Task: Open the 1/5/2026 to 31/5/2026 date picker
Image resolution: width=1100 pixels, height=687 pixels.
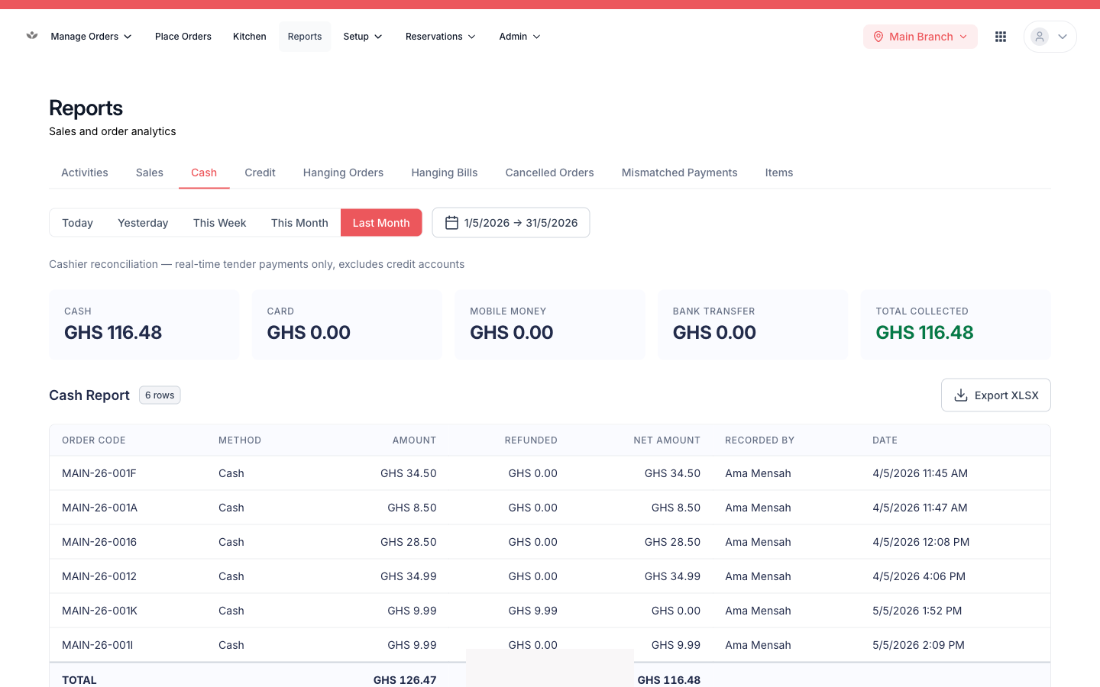Action: click(511, 223)
